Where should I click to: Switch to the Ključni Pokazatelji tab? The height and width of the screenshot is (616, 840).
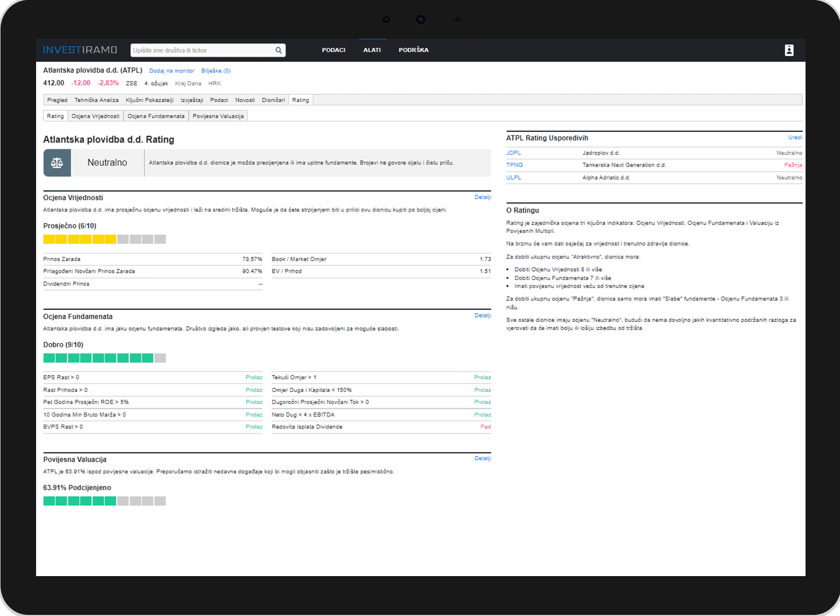click(x=150, y=100)
